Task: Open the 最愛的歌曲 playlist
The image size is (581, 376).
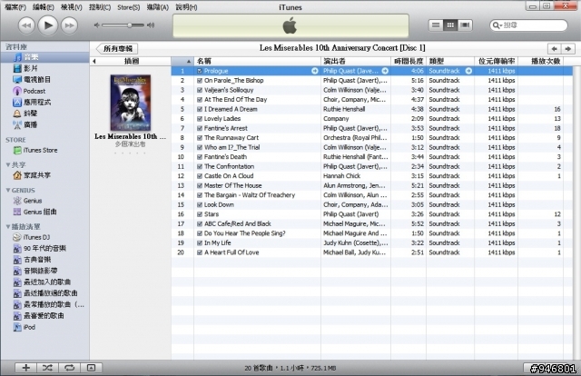Action: click(x=38, y=315)
